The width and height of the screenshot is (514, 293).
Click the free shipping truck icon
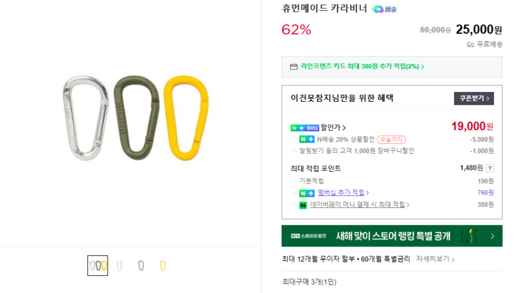point(470,44)
